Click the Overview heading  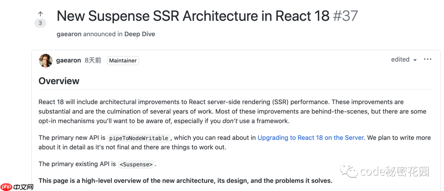pyautogui.click(x=59, y=81)
